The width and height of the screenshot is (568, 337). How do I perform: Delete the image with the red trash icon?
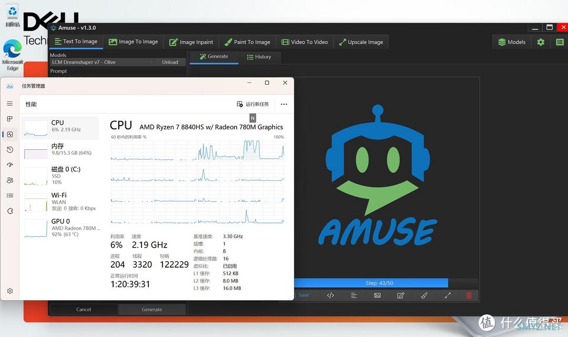click(469, 295)
